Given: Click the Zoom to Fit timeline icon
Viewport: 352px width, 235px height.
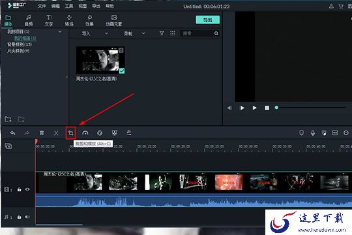Looking at the screenshot, I should pyautogui.click(x=335, y=133).
